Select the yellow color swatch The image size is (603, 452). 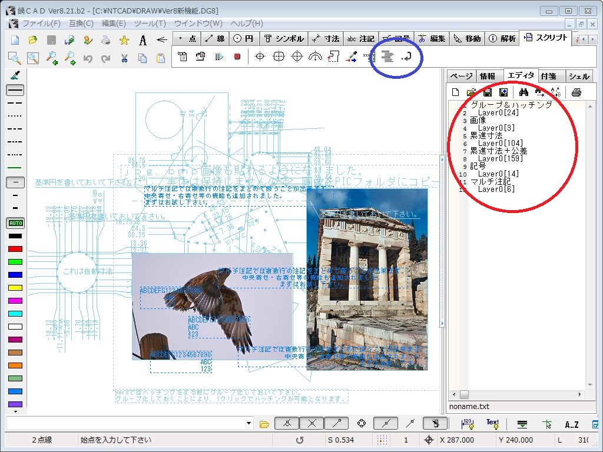point(15,288)
